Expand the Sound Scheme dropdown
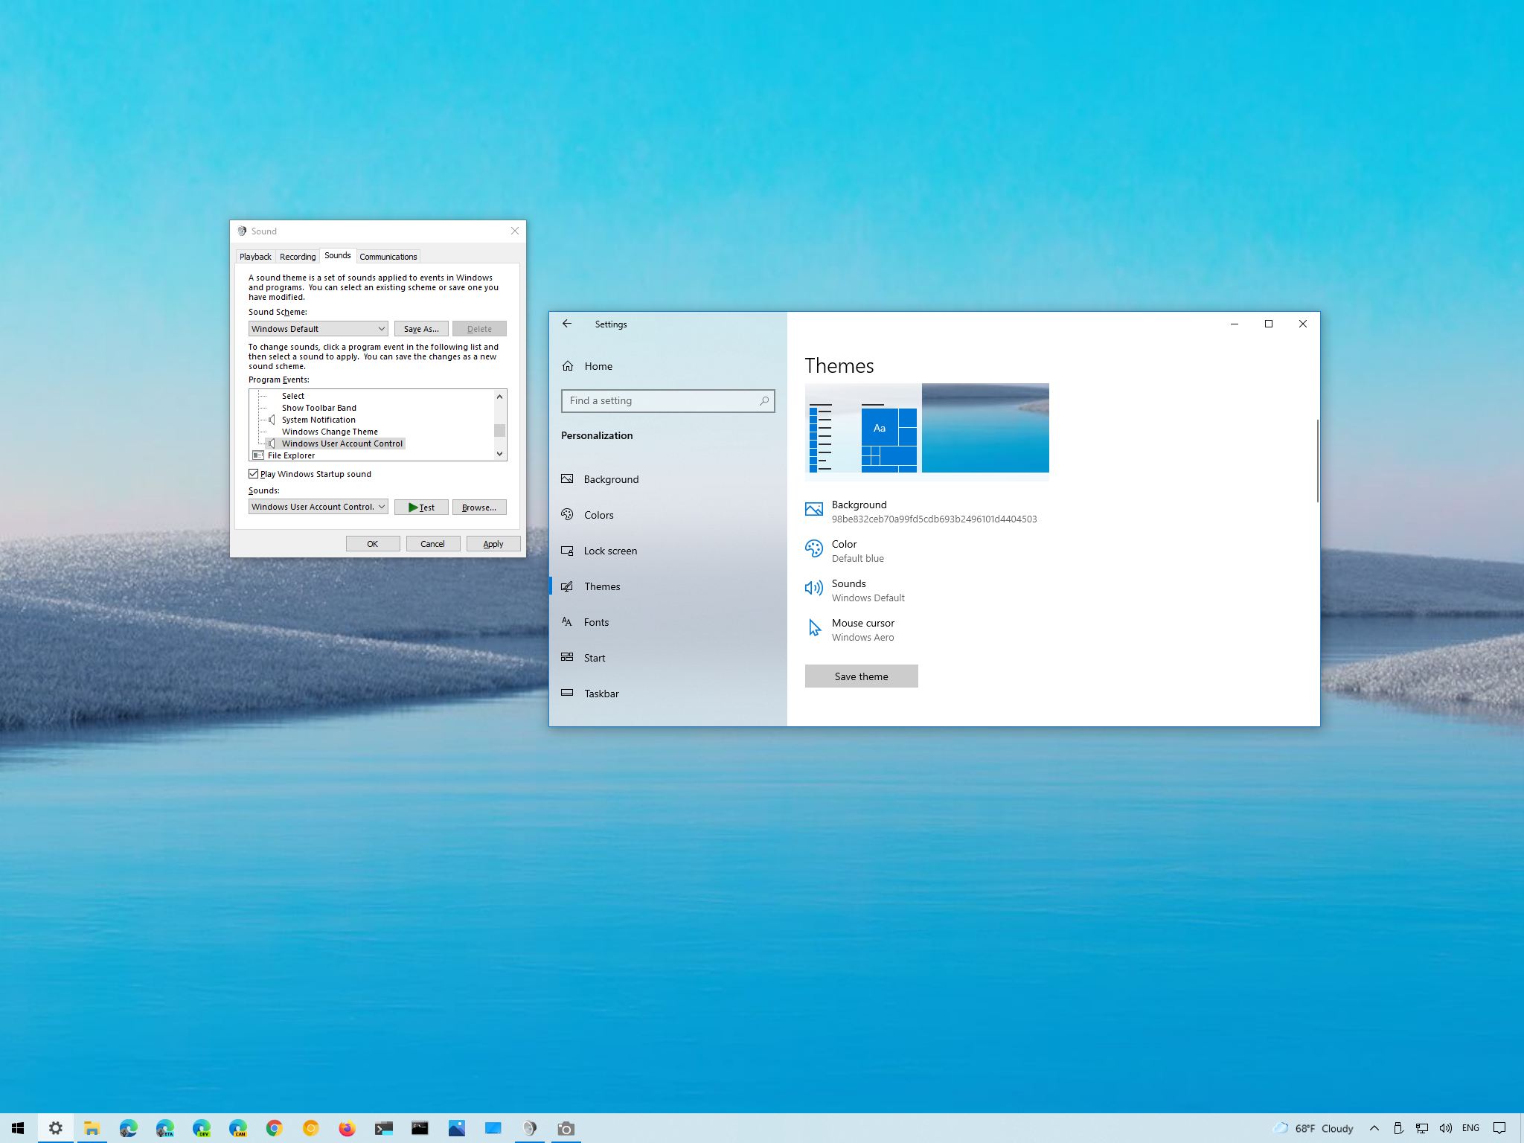 pos(382,327)
